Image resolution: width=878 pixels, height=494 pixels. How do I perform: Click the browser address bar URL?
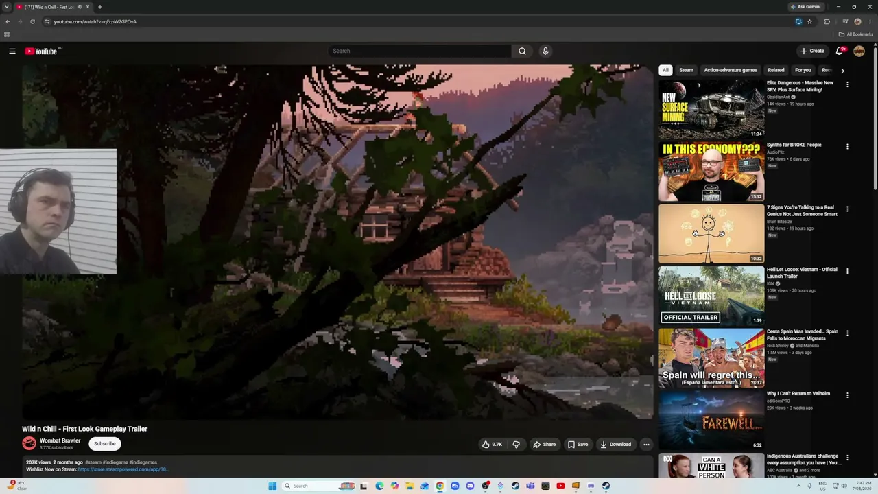[95, 21]
